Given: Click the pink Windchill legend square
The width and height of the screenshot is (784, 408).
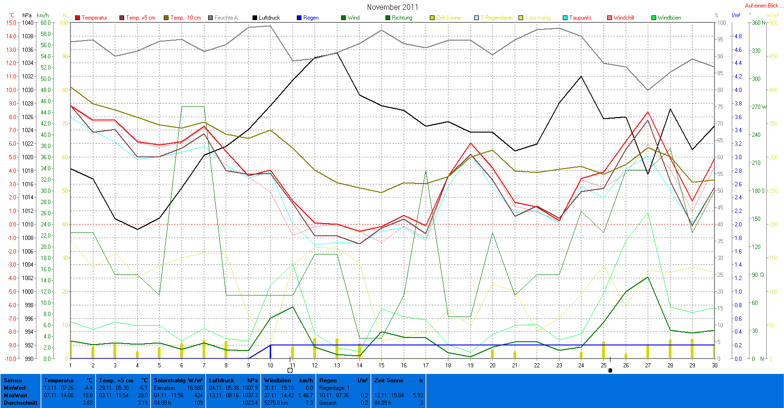Looking at the screenshot, I should (609, 18).
